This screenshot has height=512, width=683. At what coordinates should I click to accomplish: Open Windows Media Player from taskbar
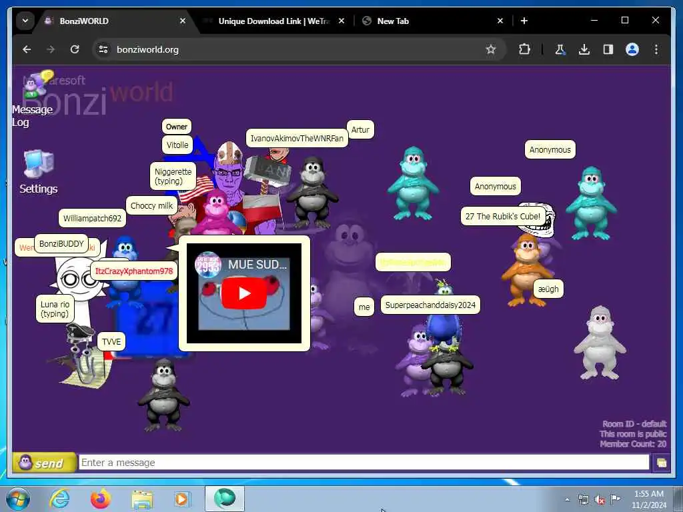182,499
